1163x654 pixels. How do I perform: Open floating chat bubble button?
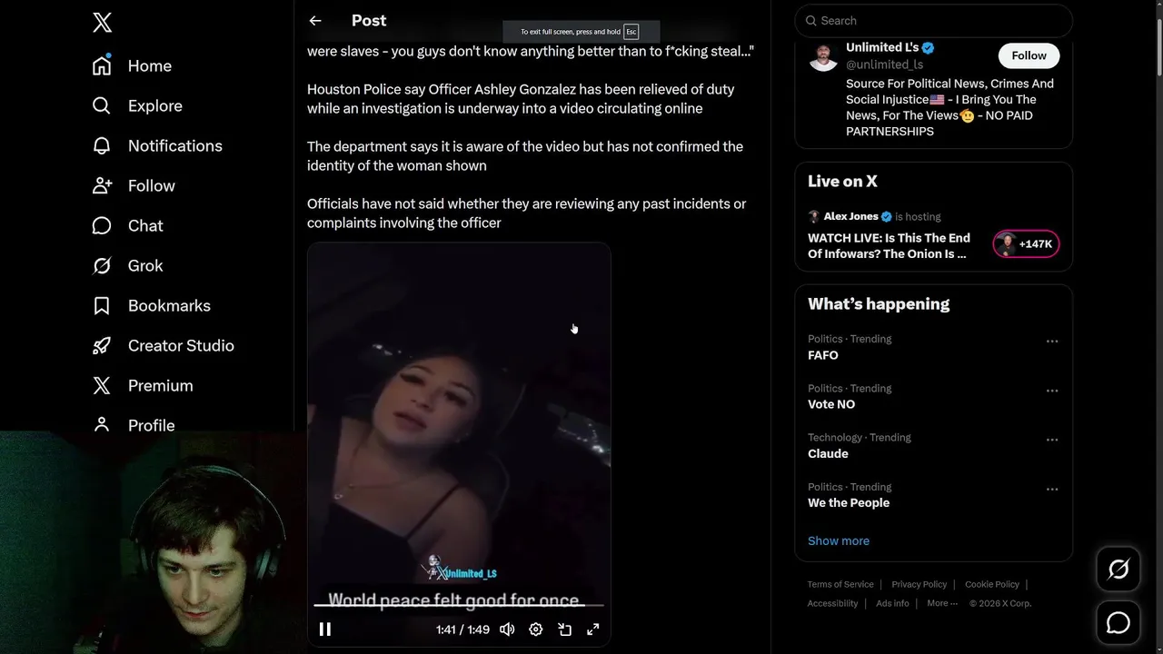(1118, 623)
